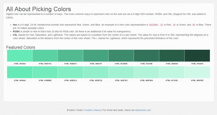Viewport: 217px width, 115px height.
Task: Click the '56' blue code value
Action: coord(194,25)
